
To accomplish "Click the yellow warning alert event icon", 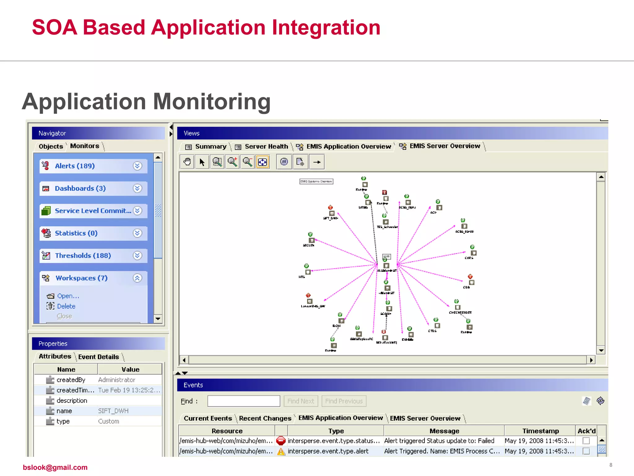I will pos(281,451).
